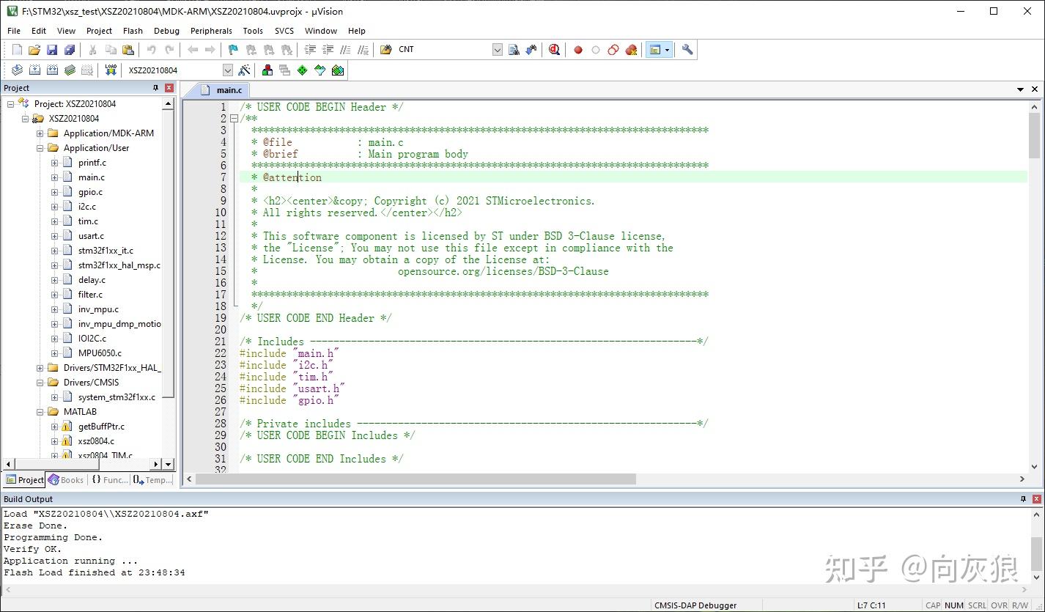Open the XSZ20210804 target selection dropdown

pos(228,70)
